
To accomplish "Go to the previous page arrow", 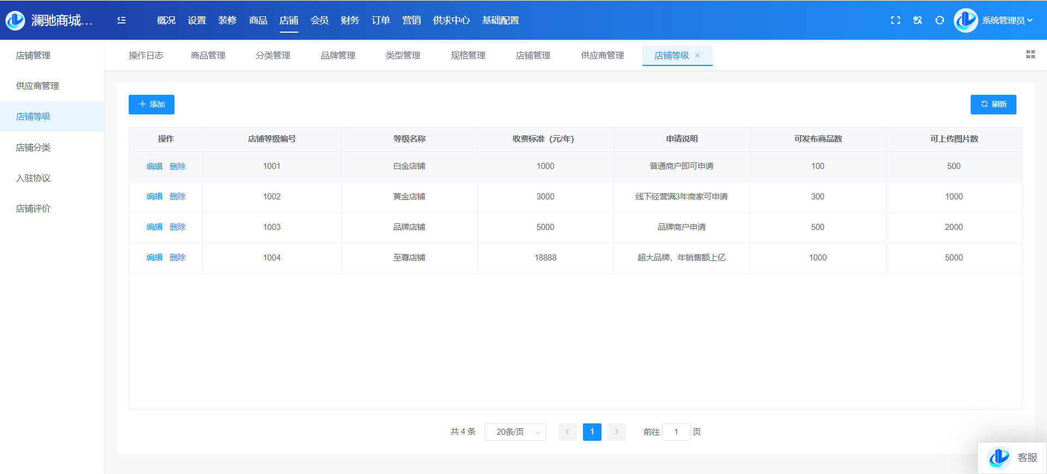I will [567, 432].
